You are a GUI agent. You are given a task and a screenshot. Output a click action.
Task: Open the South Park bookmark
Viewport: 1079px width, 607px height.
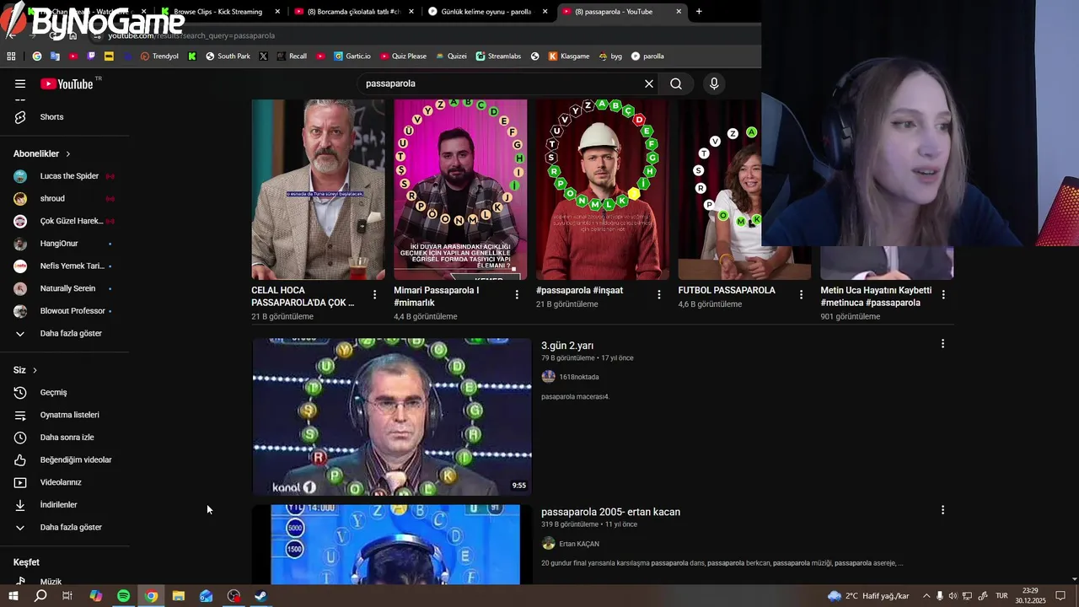228,56
